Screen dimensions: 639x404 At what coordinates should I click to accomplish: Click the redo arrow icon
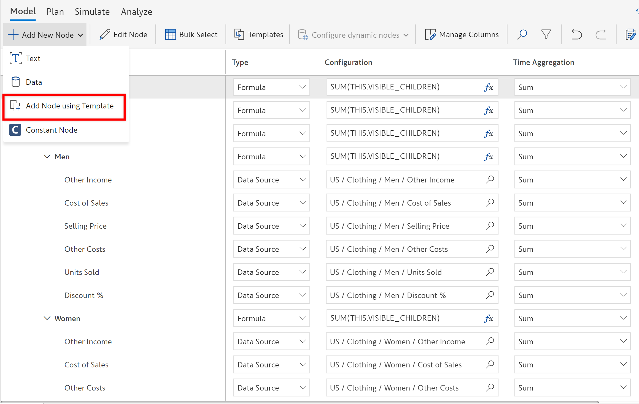(x=600, y=34)
